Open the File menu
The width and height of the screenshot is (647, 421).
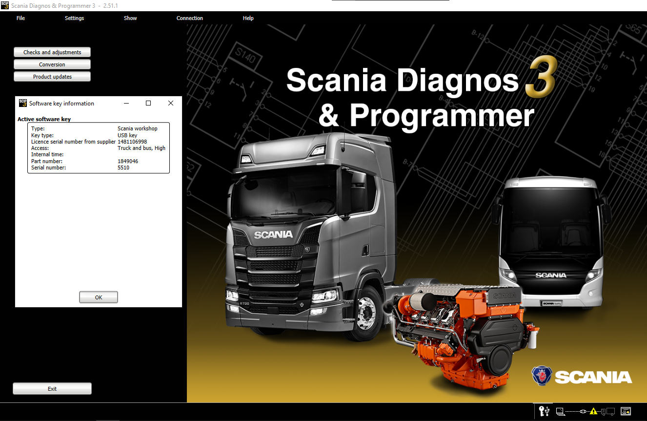pos(20,18)
